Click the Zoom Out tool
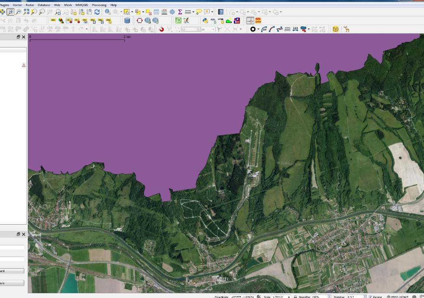424x298 pixels. [18, 12]
